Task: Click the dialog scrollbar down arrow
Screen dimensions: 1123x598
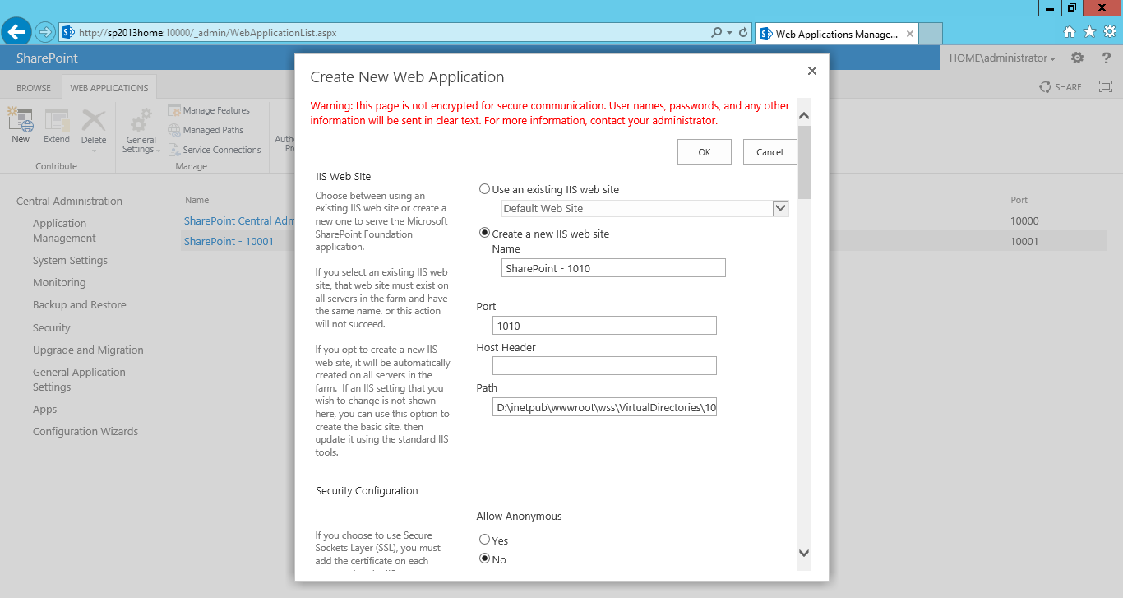Action: (804, 553)
